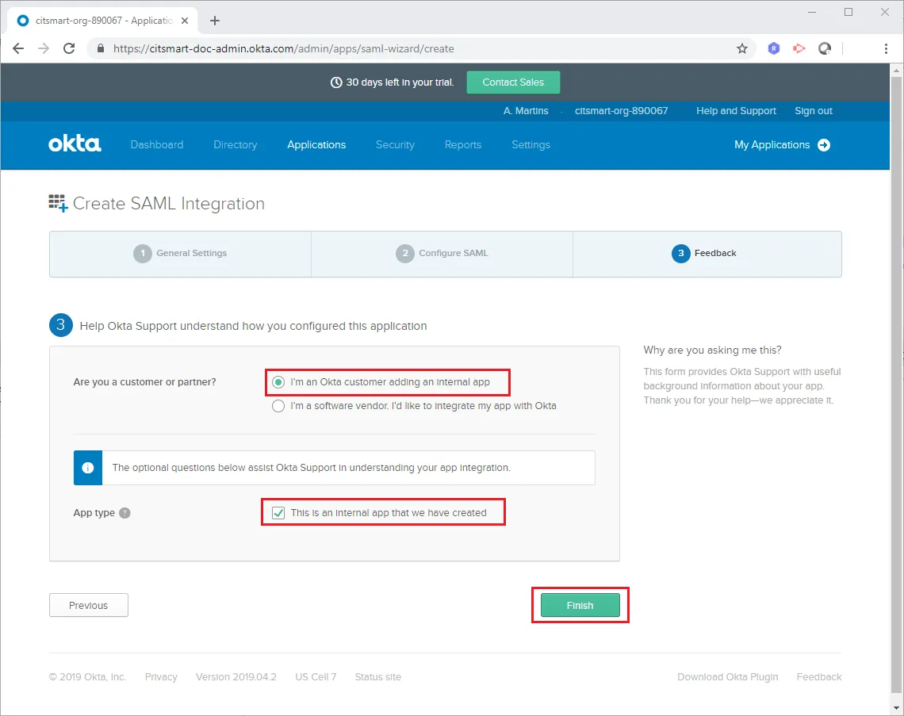Click US Cell 7 footer text
The height and width of the screenshot is (716, 904).
(316, 677)
